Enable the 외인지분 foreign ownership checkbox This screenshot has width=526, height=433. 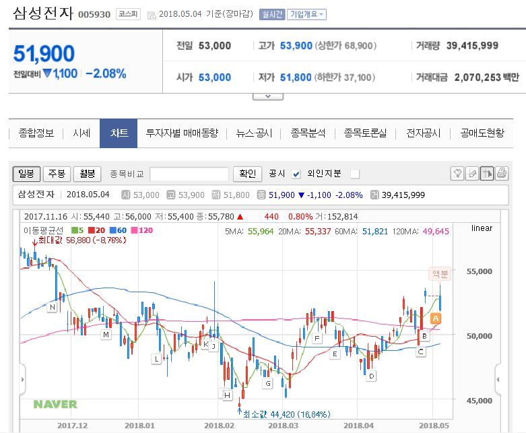pyautogui.click(x=355, y=174)
